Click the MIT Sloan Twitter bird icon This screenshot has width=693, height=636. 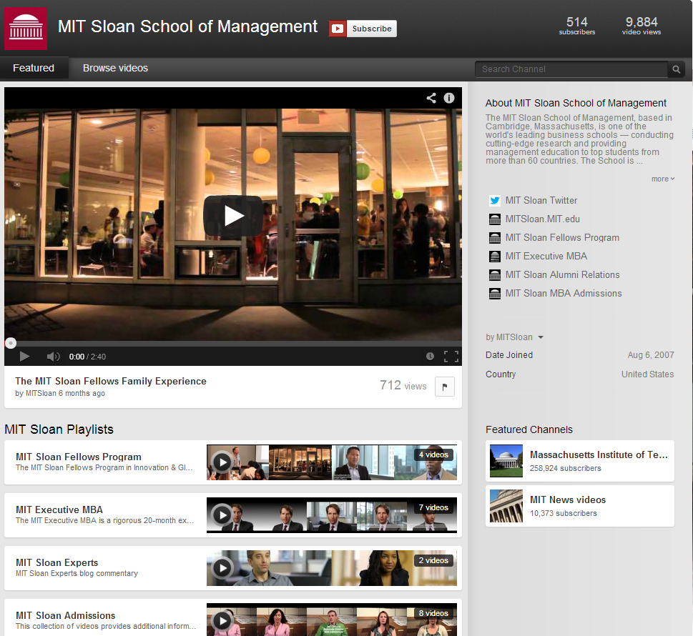pyautogui.click(x=494, y=200)
